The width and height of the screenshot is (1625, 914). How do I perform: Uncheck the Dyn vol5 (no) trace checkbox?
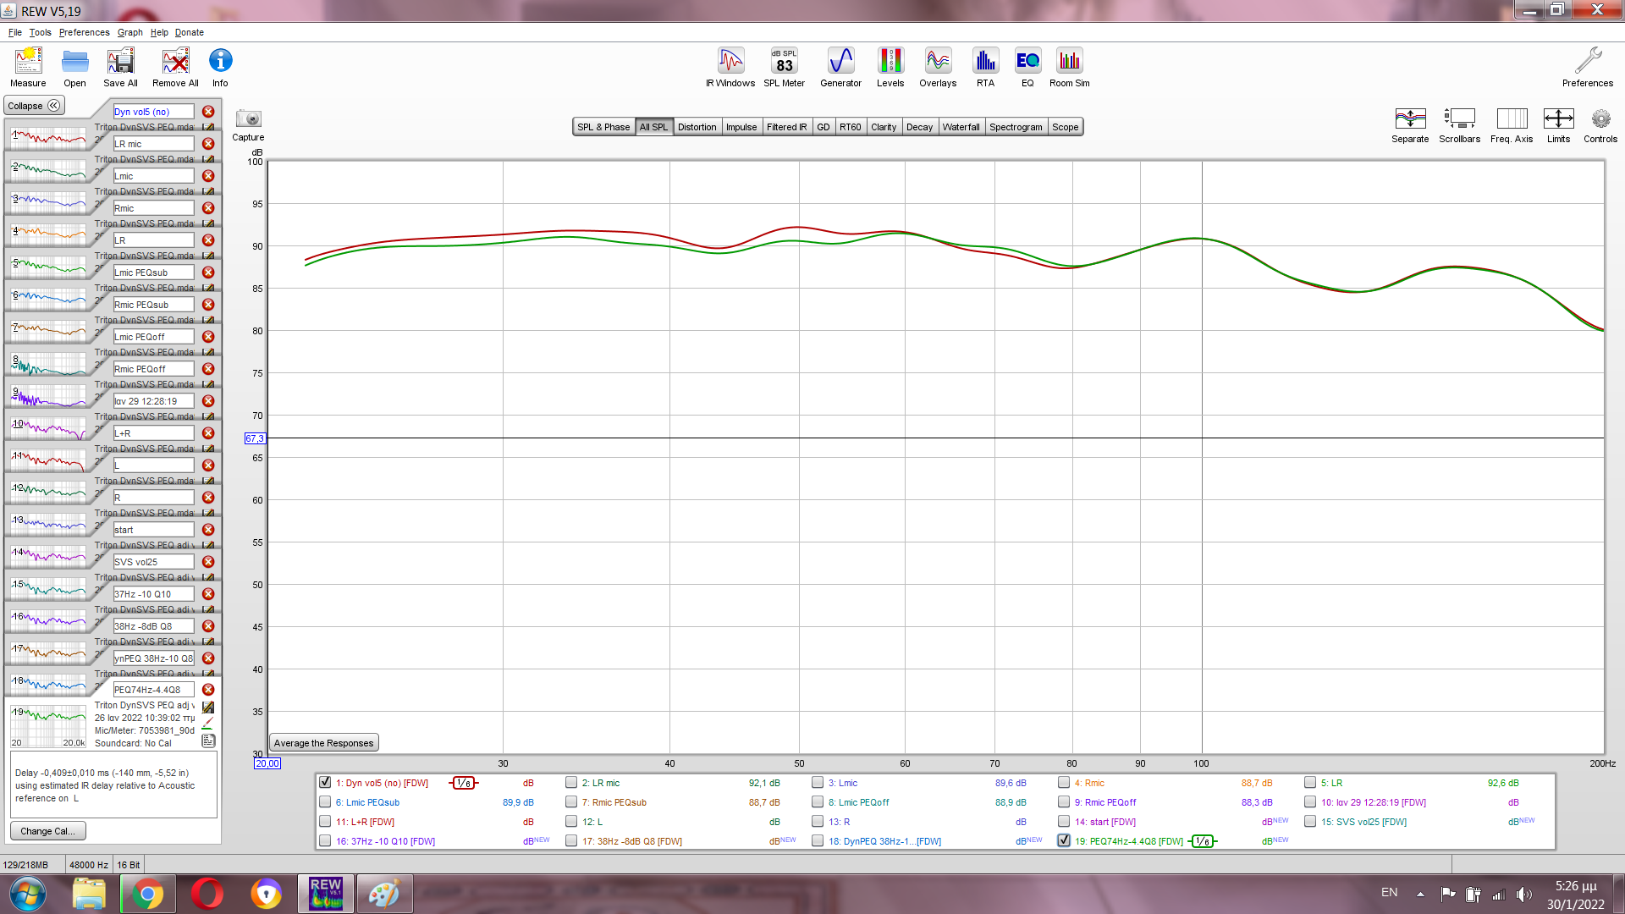325,783
